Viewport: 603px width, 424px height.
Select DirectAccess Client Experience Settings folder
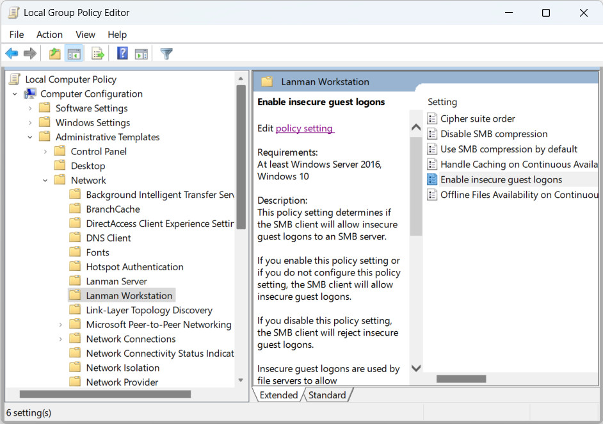tap(160, 224)
